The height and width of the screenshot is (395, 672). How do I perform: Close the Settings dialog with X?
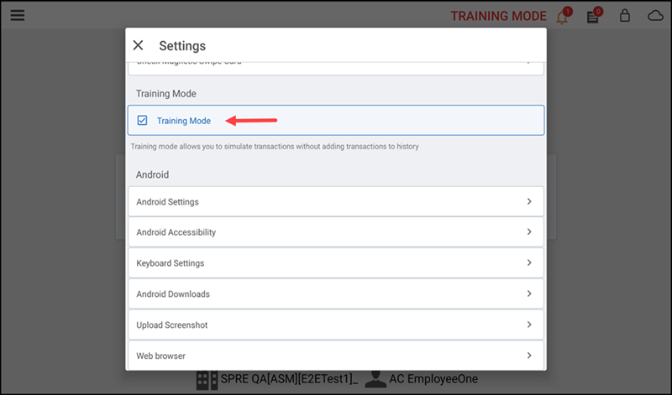[138, 45]
